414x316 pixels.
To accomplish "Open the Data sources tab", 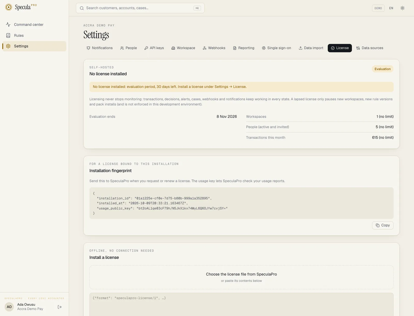I will coord(370,48).
